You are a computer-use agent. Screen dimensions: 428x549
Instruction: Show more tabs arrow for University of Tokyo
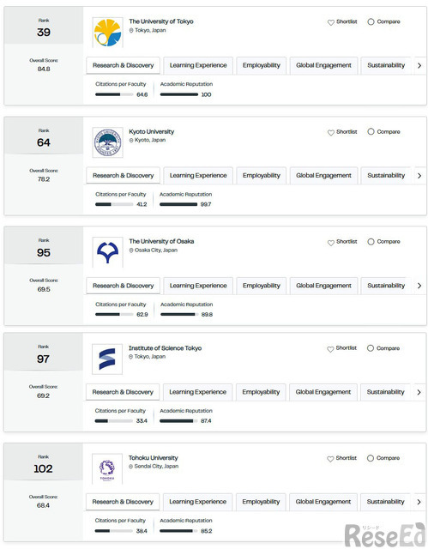click(419, 65)
